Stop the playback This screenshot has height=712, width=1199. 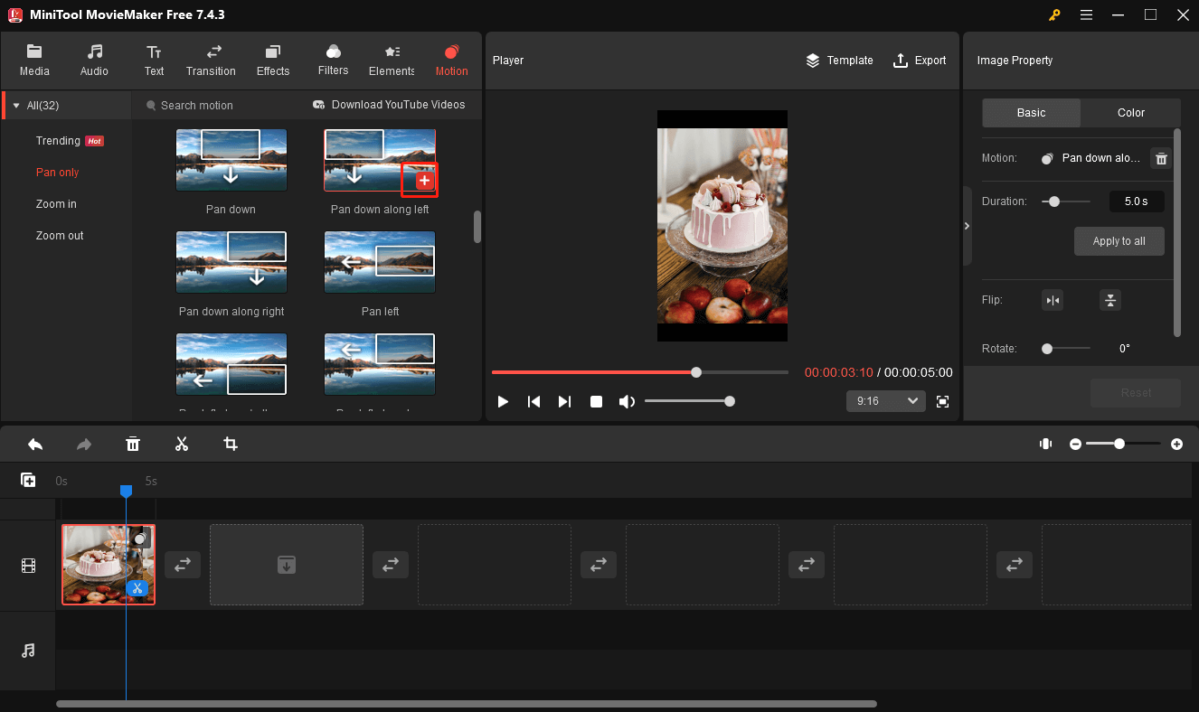pyautogui.click(x=597, y=401)
